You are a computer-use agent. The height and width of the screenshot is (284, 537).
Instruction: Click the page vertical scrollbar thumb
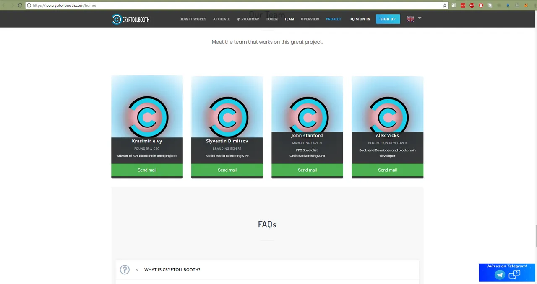click(535, 236)
